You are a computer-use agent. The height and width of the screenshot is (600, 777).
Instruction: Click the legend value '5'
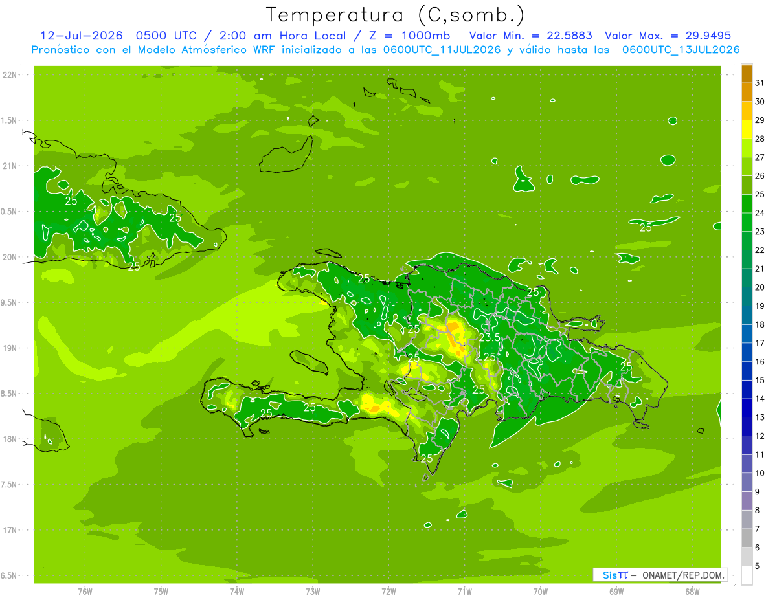tap(758, 566)
